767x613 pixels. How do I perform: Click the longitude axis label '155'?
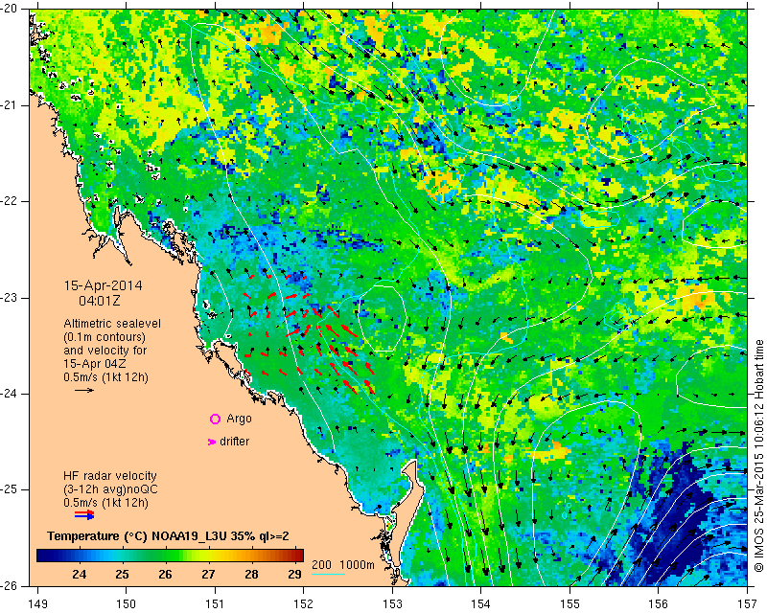pos(569,603)
